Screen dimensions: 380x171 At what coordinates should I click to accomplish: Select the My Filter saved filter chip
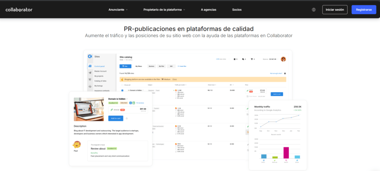point(161,66)
